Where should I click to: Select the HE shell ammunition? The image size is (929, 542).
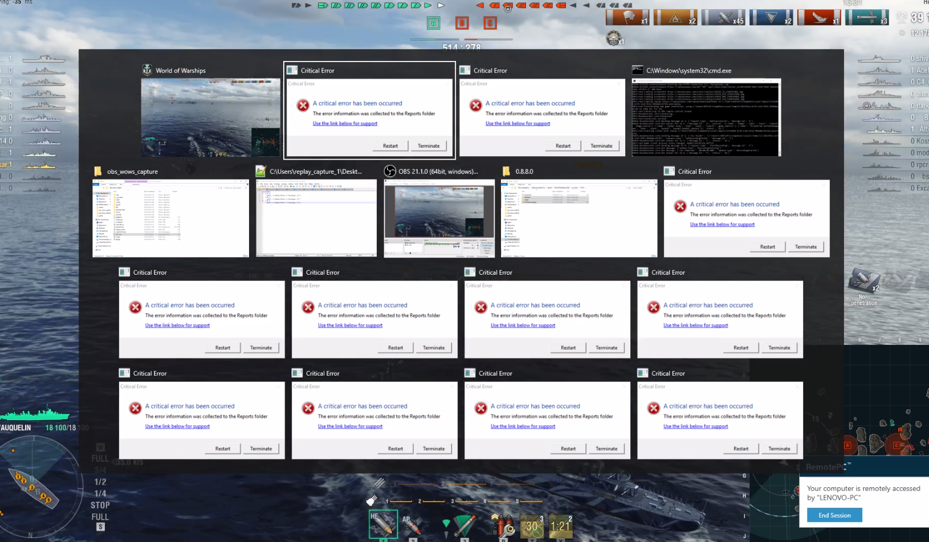point(382,523)
